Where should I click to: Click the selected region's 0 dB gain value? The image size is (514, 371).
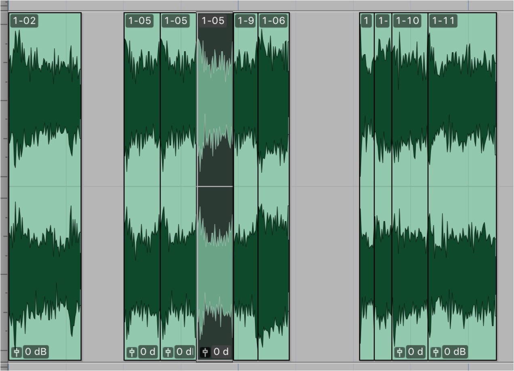point(221,352)
